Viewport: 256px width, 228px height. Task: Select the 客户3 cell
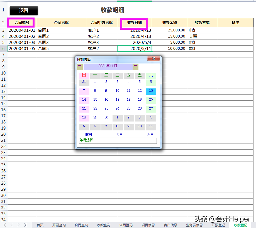[102, 43]
